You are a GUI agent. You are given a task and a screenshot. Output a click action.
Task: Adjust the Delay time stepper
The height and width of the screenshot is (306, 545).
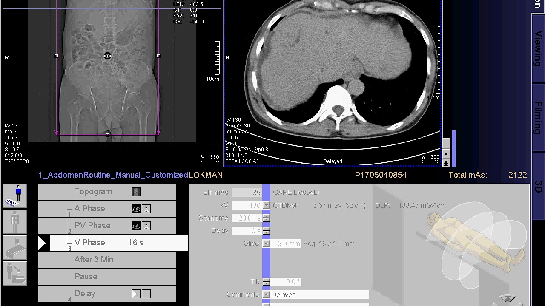coord(266,231)
